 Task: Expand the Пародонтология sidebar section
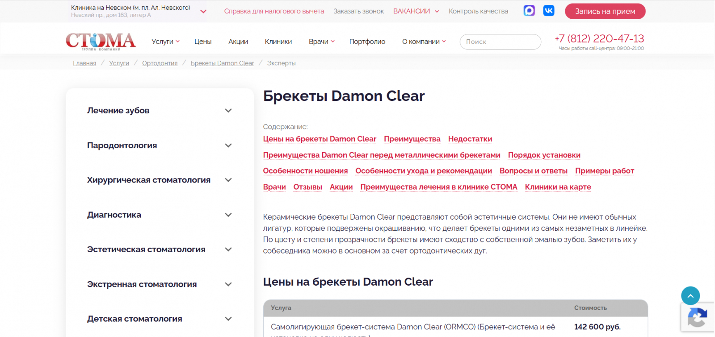tap(228, 146)
